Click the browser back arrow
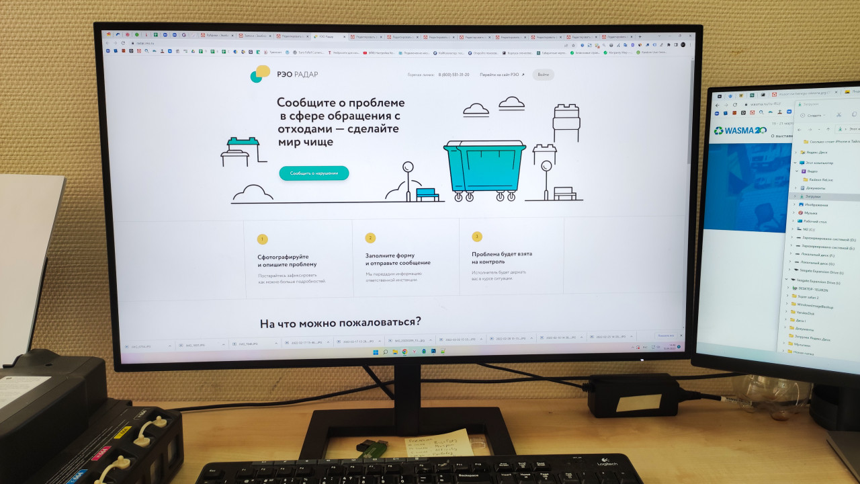The height and width of the screenshot is (484, 860). pos(107,43)
